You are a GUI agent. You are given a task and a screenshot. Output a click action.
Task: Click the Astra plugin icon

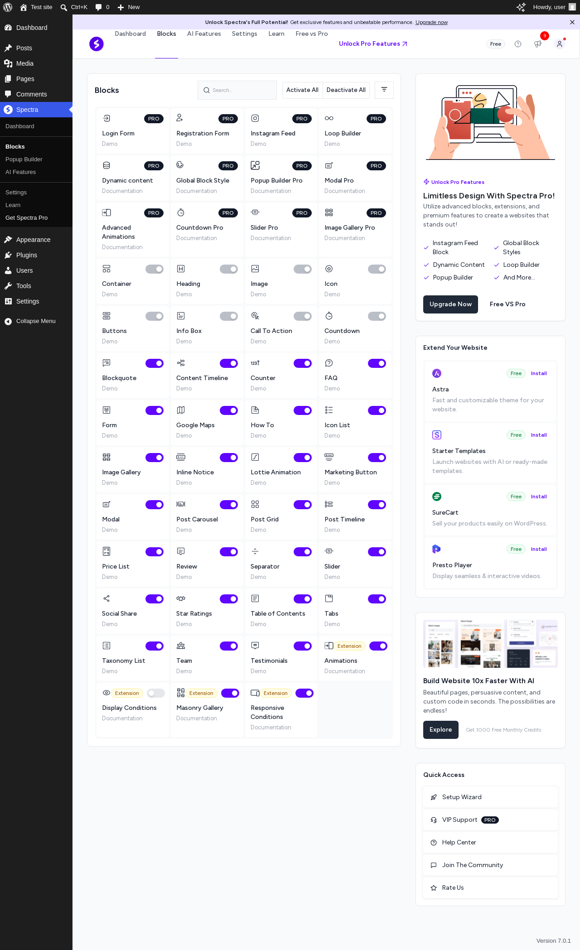[x=437, y=373]
